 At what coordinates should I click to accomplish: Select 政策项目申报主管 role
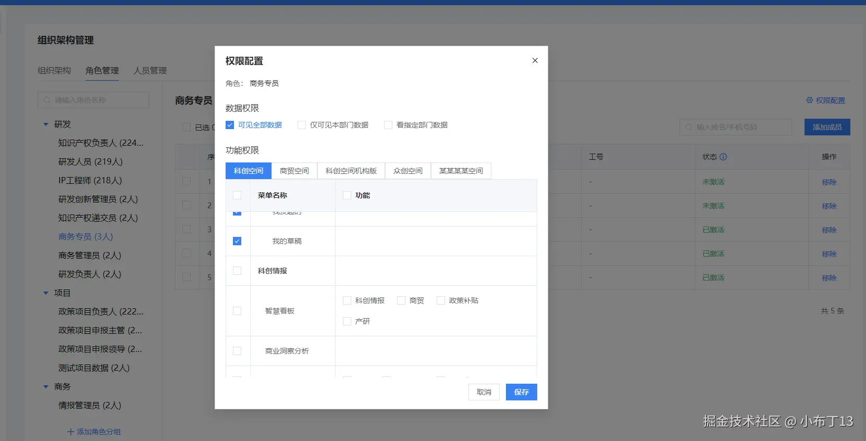click(x=100, y=331)
